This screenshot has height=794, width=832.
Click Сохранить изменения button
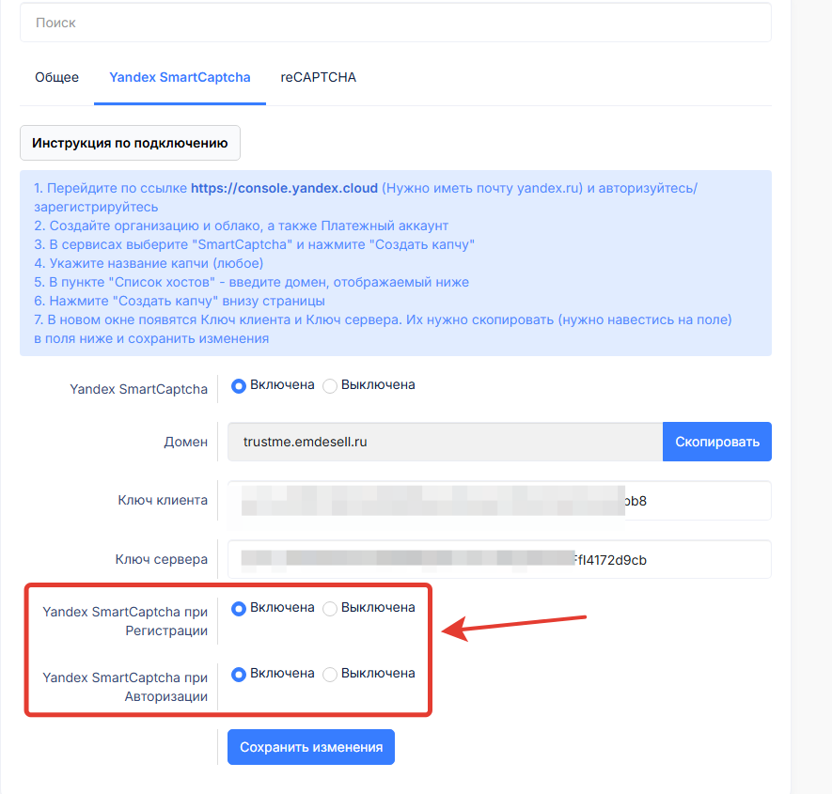click(x=311, y=748)
